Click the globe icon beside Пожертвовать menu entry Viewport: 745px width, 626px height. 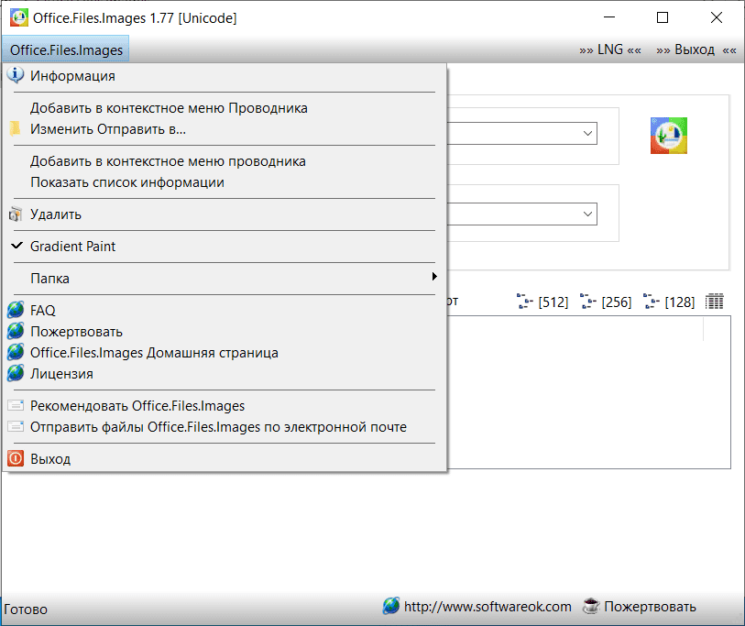click(16, 331)
